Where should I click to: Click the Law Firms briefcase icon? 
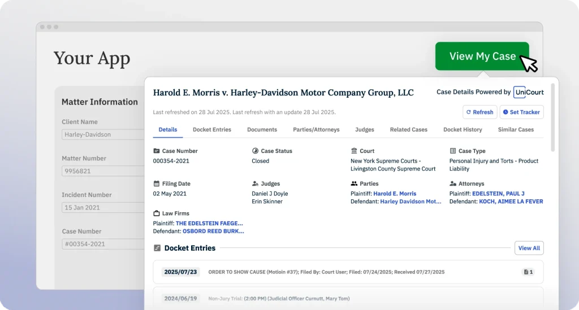[x=157, y=213]
